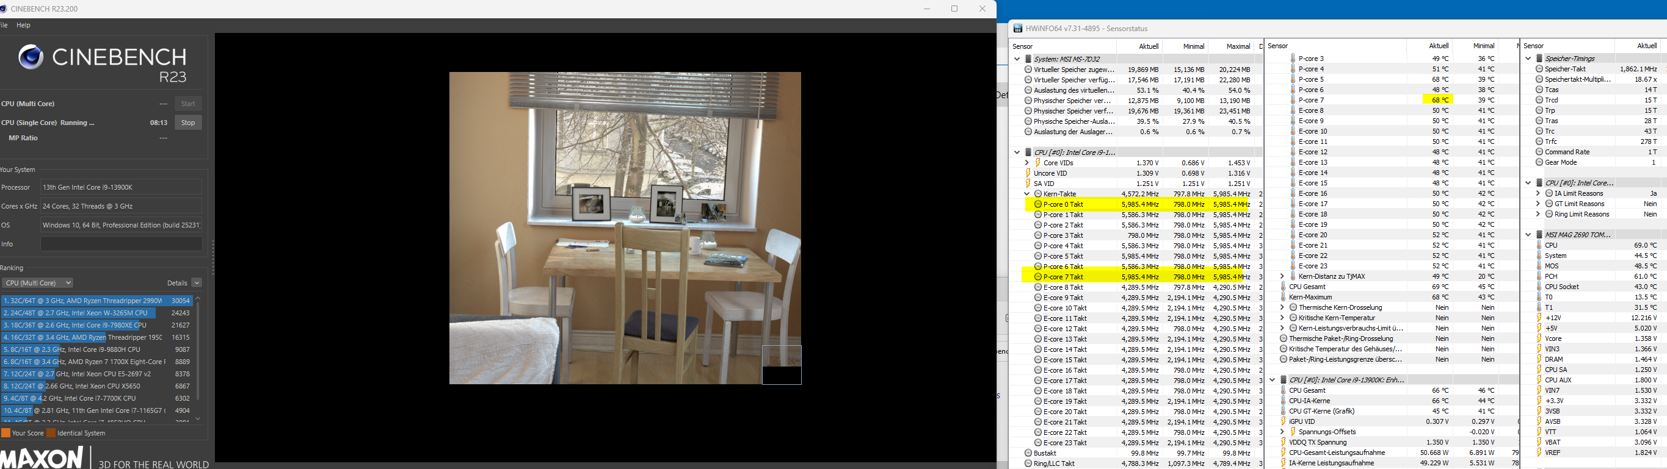Expand the Spannungs-Offsets node

(1282, 432)
